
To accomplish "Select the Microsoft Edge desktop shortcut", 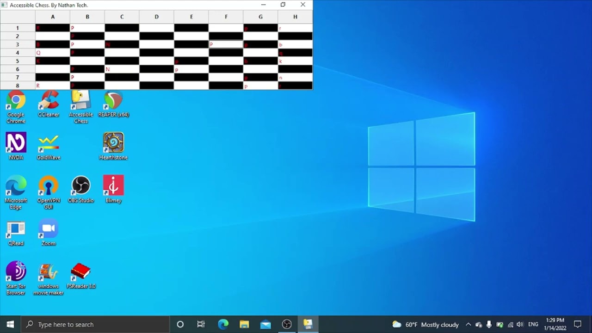I will [16, 193].
